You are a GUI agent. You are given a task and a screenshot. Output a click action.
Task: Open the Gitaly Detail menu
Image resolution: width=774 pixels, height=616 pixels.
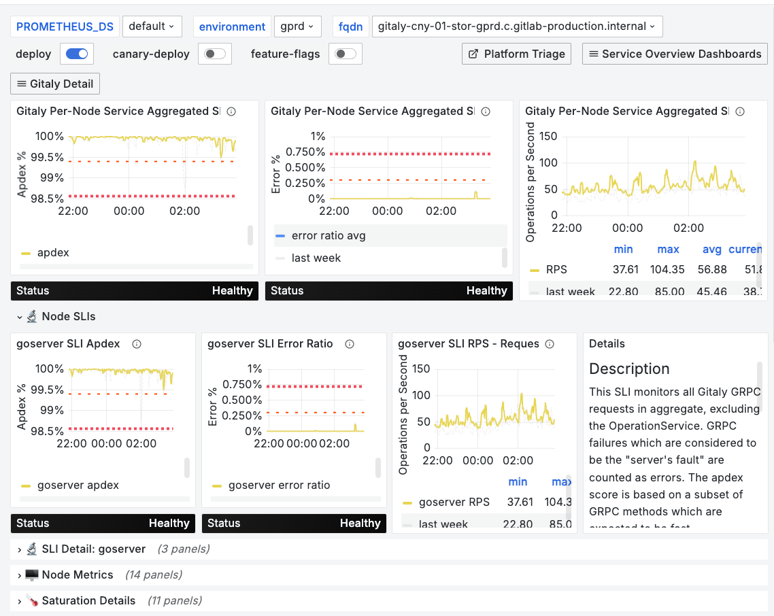55,84
